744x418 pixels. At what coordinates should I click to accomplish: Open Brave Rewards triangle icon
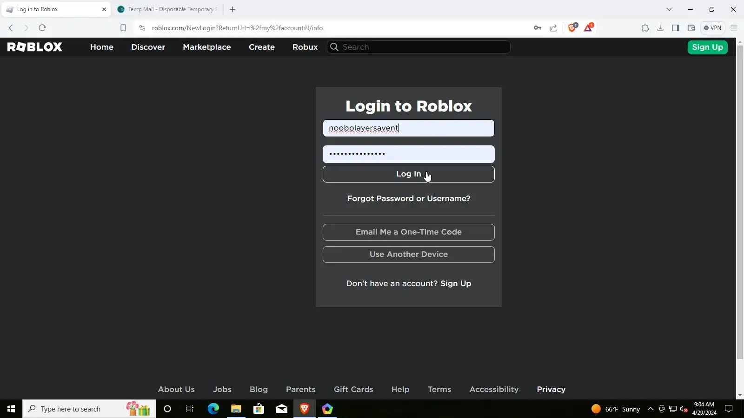point(588,27)
